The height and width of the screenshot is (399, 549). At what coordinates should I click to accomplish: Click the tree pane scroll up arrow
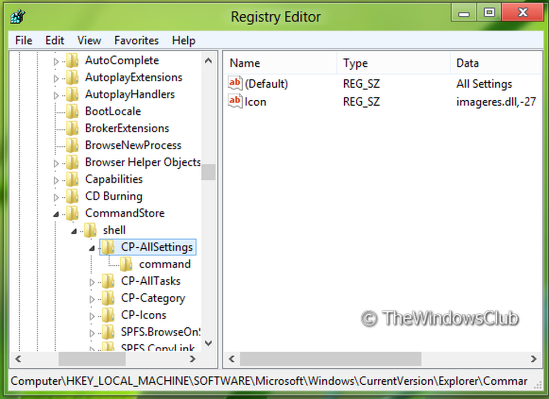208,61
